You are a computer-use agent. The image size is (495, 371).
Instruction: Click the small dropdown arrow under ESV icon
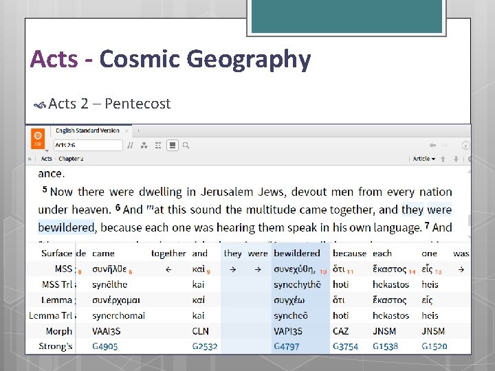[47, 150]
